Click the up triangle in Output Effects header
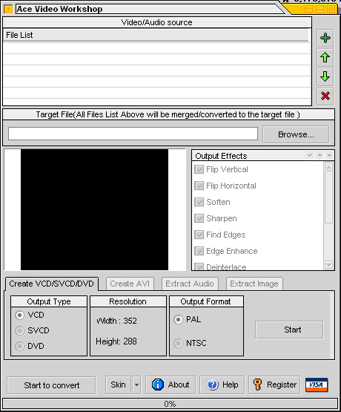The width and height of the screenshot is (341, 412). tap(320, 155)
